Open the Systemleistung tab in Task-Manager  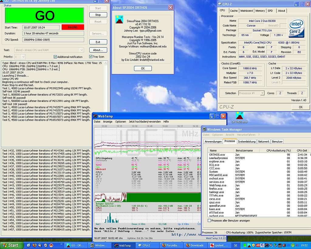coord(247,142)
